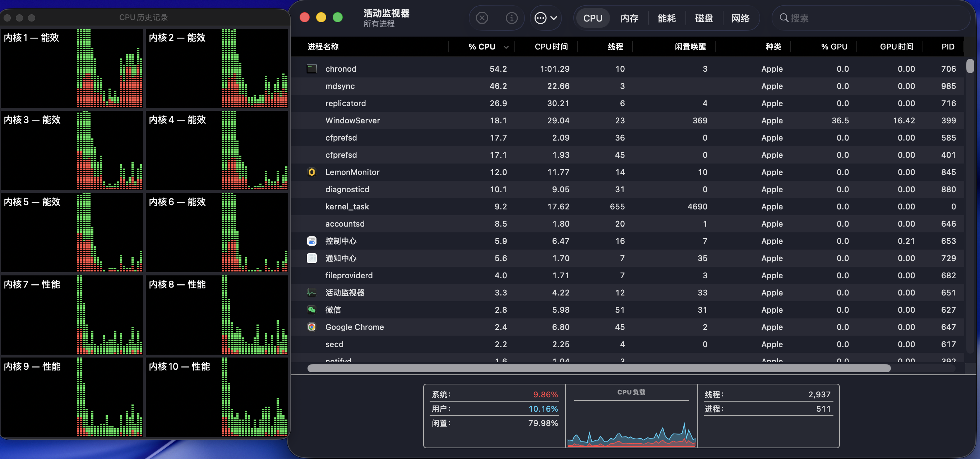Click the LemonMonitor app icon
The image size is (980, 459).
coord(311,172)
